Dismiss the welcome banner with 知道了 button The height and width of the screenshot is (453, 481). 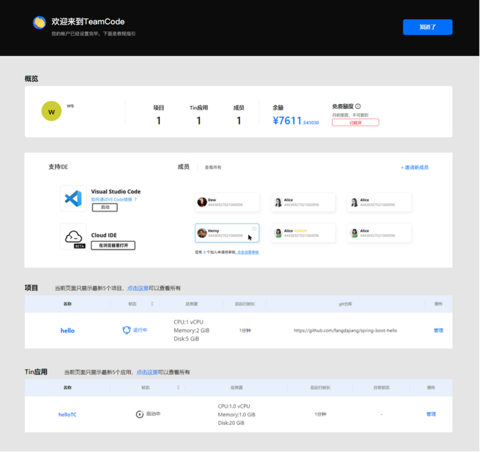(x=428, y=27)
